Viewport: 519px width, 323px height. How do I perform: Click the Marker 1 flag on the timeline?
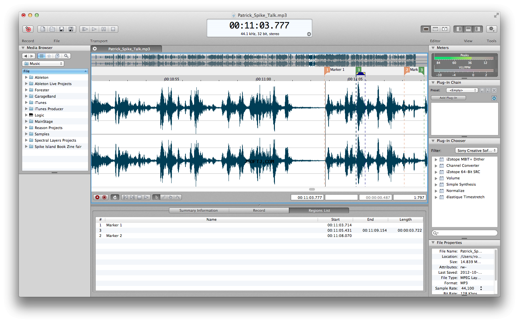tap(327, 70)
